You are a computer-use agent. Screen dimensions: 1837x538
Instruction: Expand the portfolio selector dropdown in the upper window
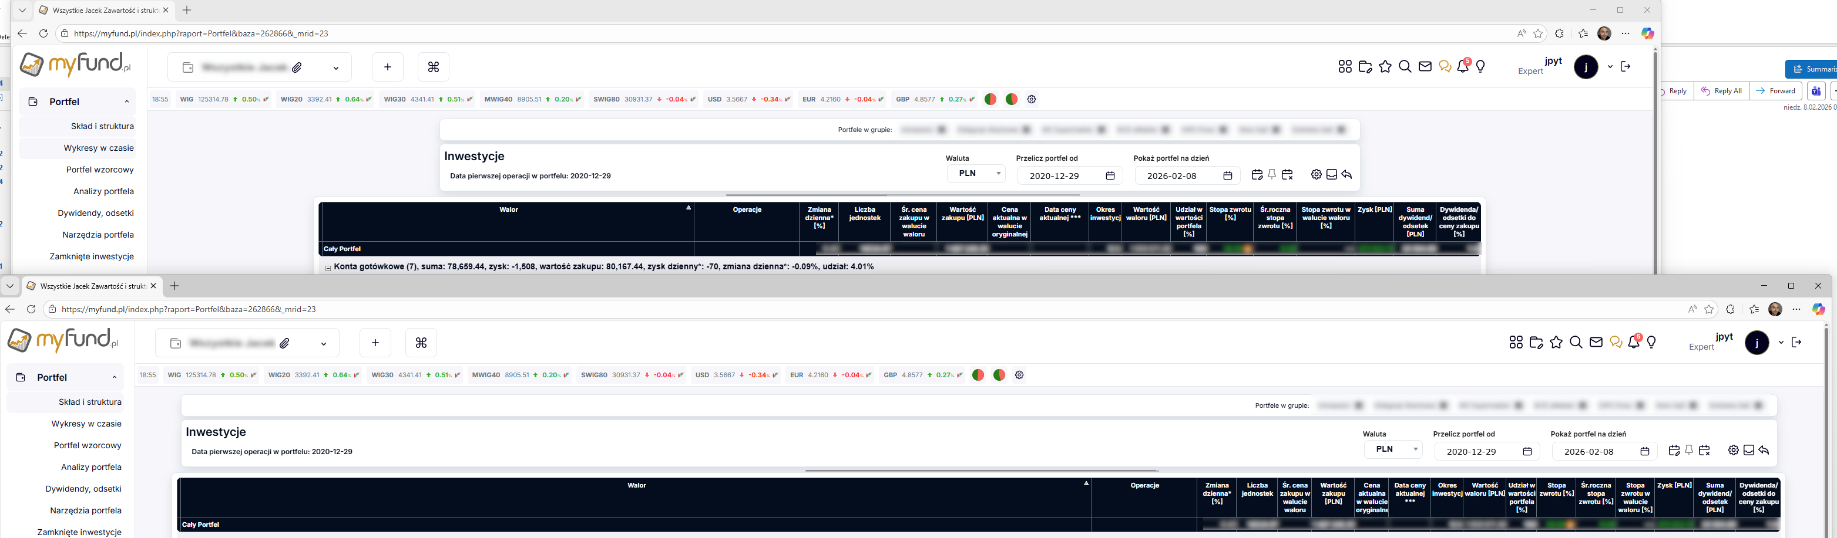coord(336,67)
